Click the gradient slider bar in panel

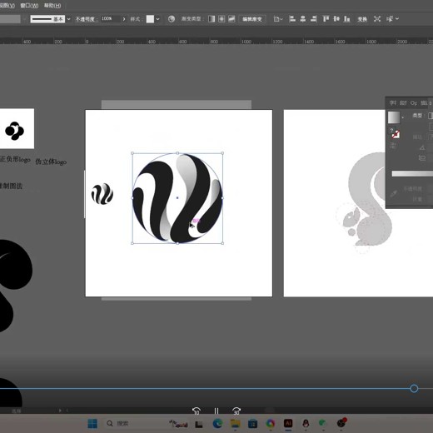click(x=412, y=174)
